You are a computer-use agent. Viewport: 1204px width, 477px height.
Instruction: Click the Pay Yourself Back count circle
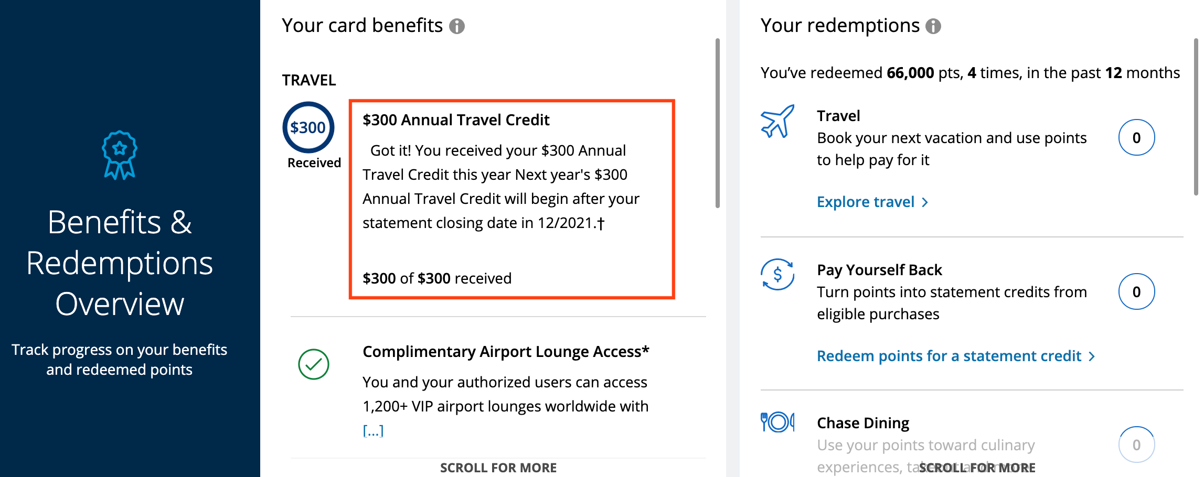point(1136,292)
